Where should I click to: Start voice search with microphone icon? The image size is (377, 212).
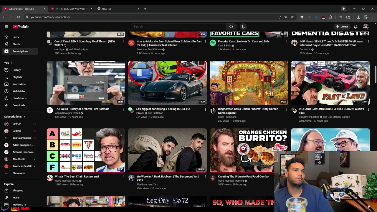pos(243,26)
